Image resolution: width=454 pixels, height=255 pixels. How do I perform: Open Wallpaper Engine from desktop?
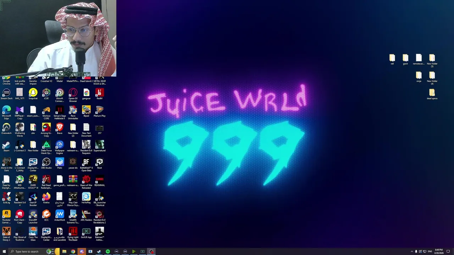click(60, 147)
